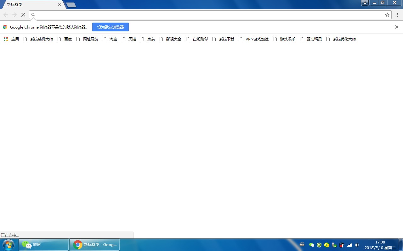The width and height of the screenshot is (403, 251).
Task: Click 设为默认浏览器 button
Action: [110, 27]
